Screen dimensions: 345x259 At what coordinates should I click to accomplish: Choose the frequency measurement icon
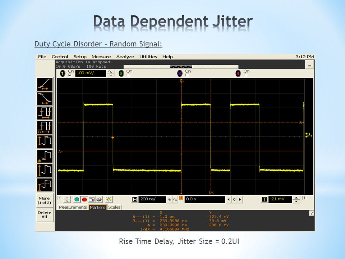click(45, 127)
